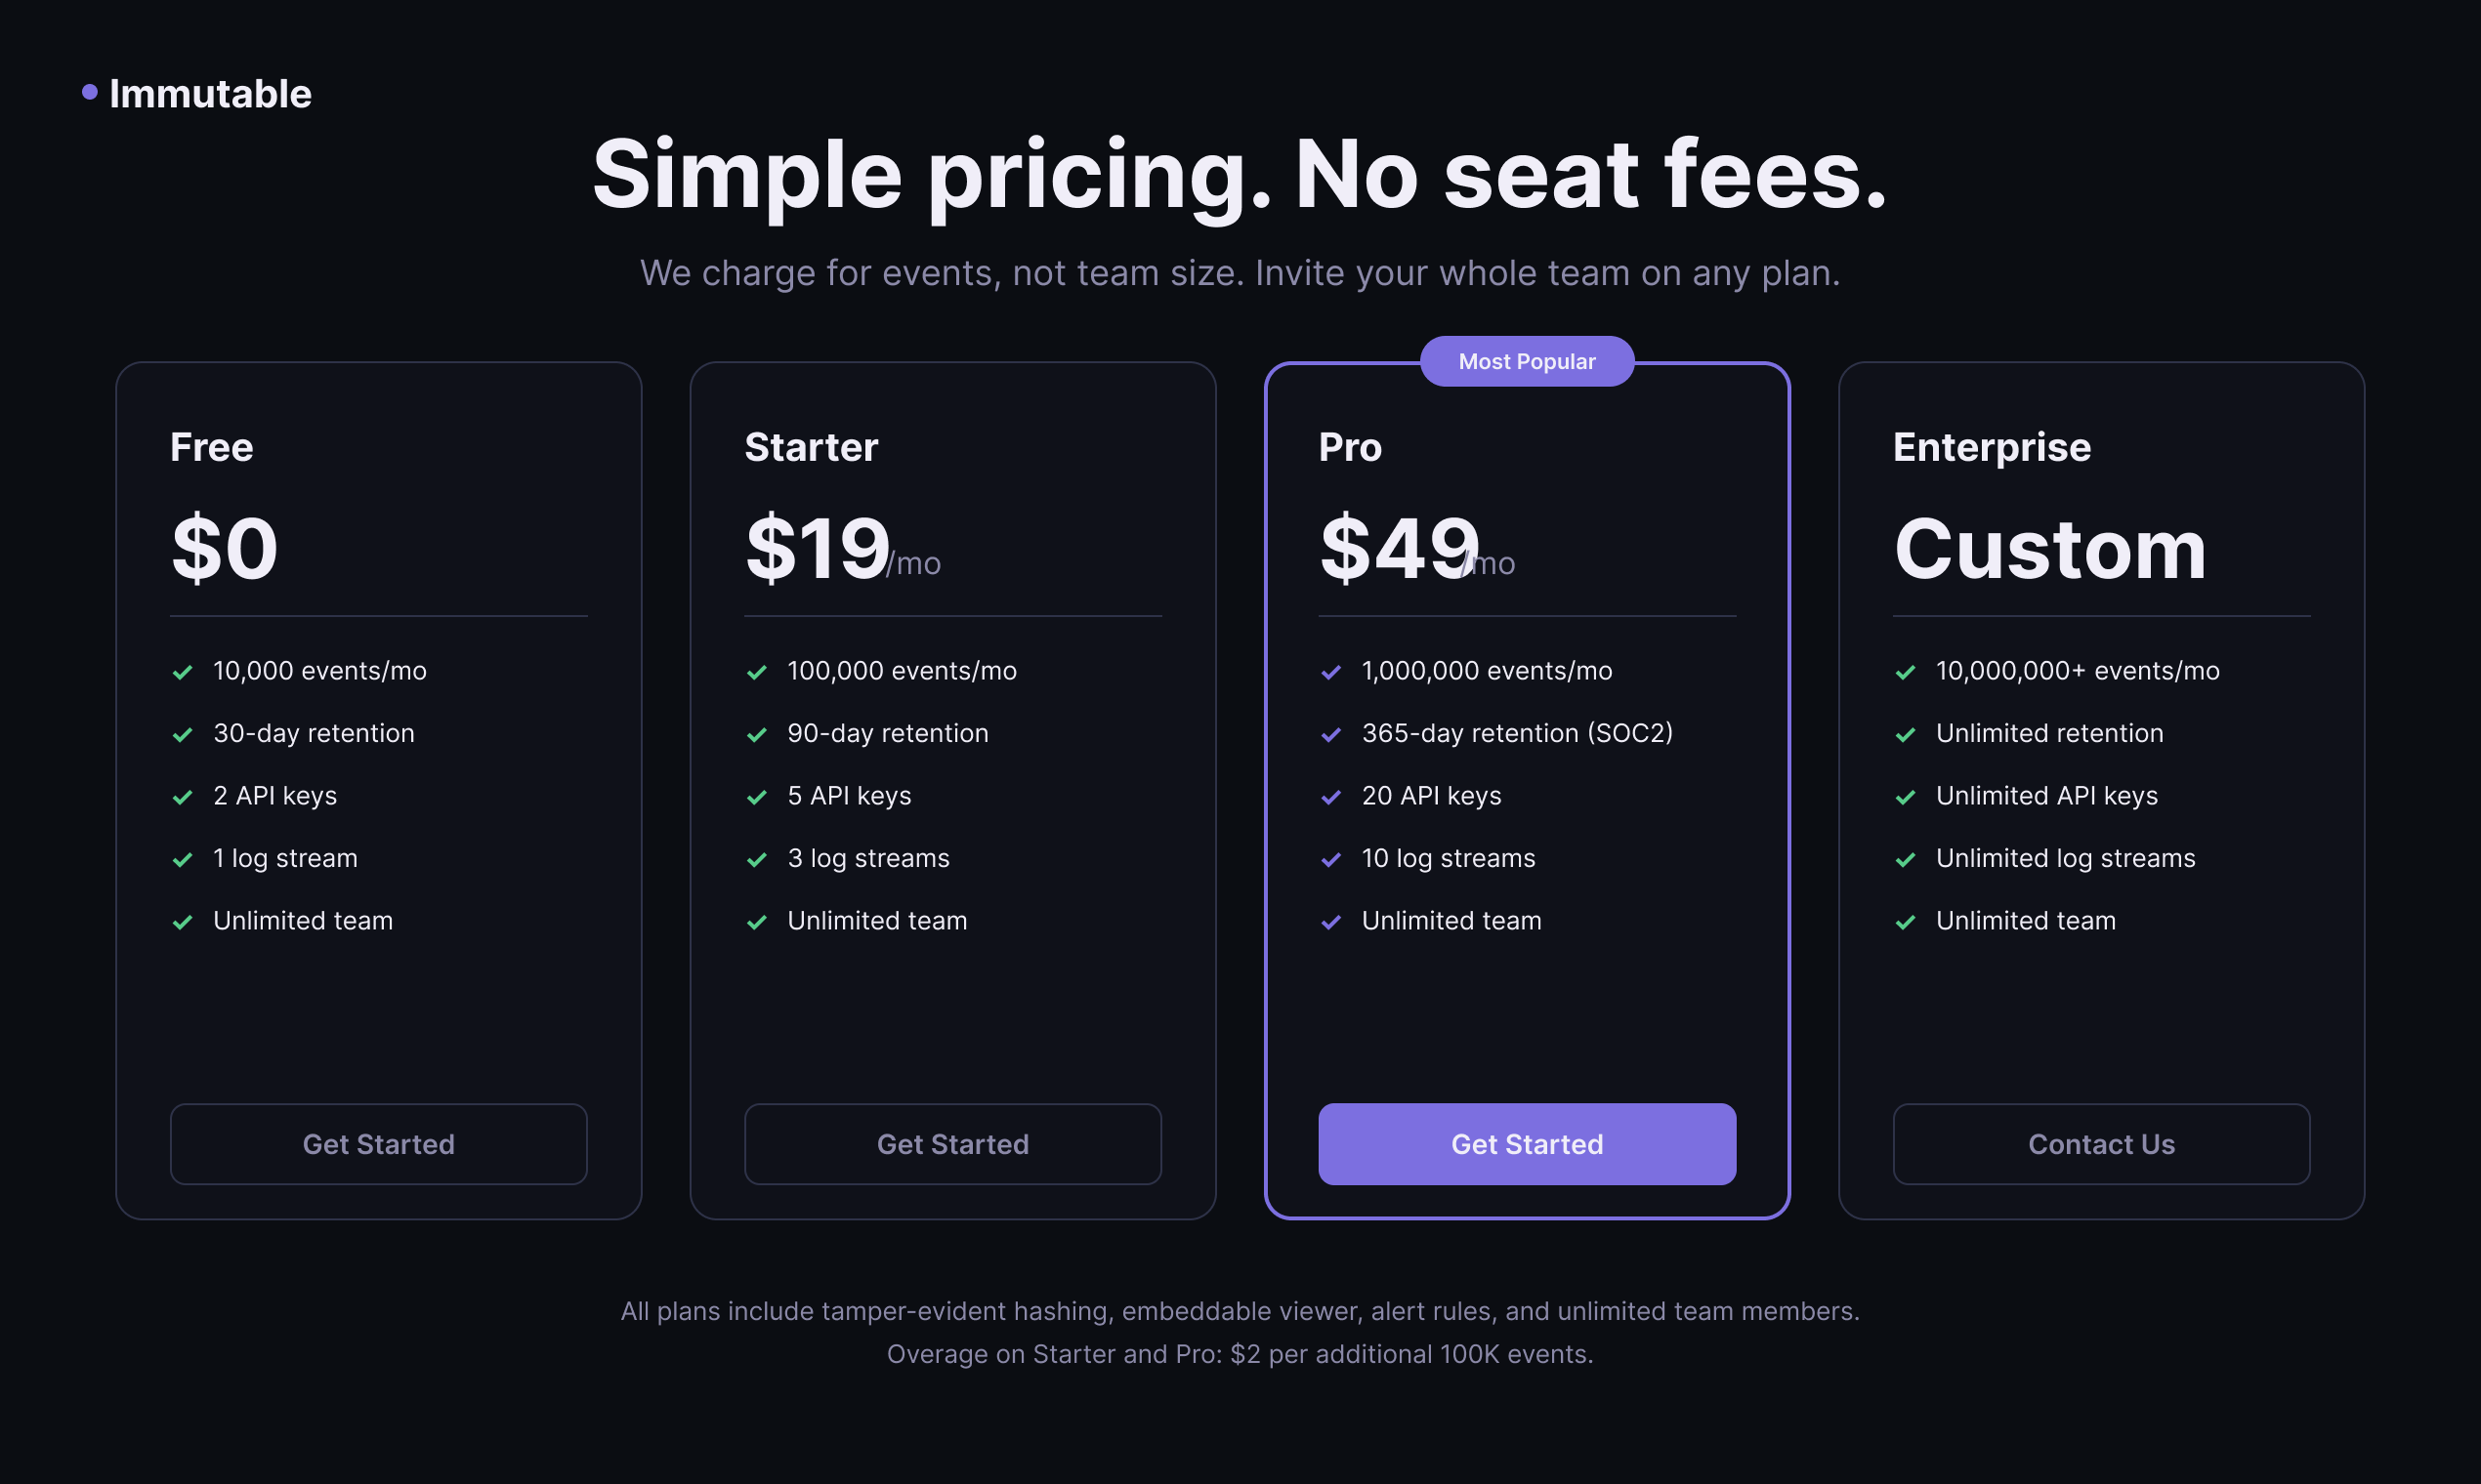Image resolution: width=2481 pixels, height=1484 pixels.
Task: Click the Starter plan title
Action: [x=811, y=447]
